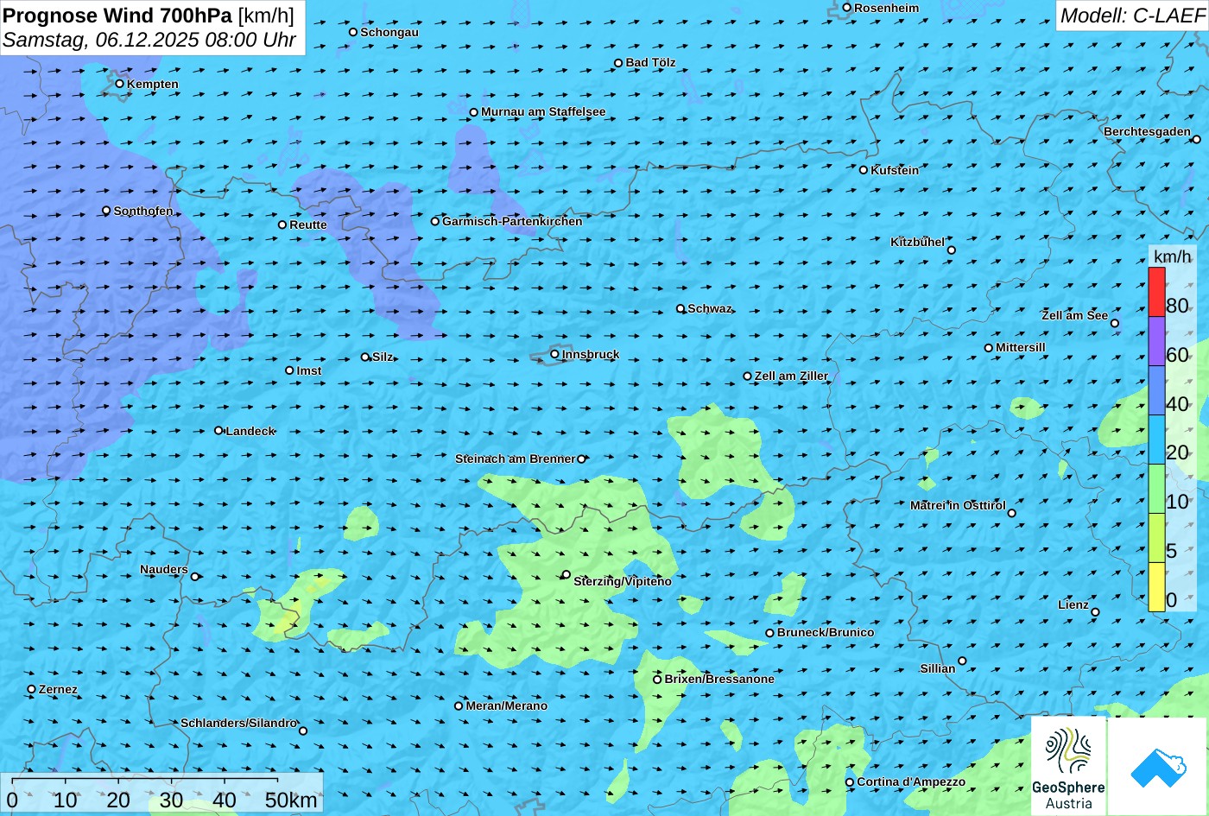Click the 'Silz' label
Image resolution: width=1209 pixels, height=816 pixels.
383,357
